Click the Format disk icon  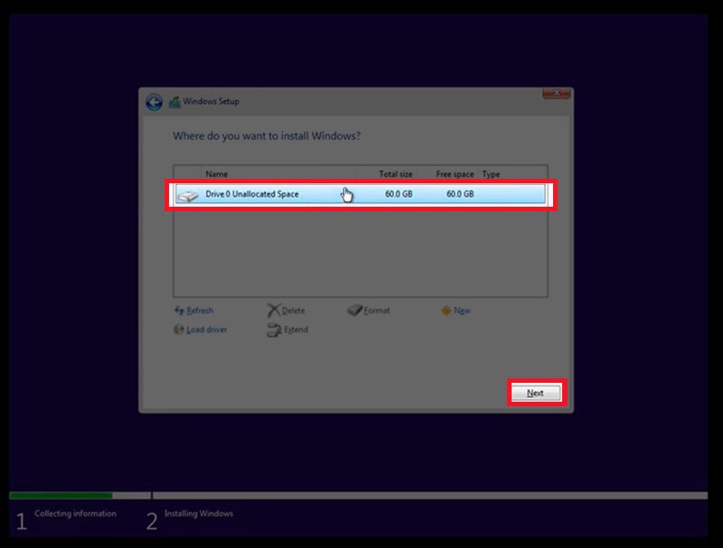coord(354,310)
